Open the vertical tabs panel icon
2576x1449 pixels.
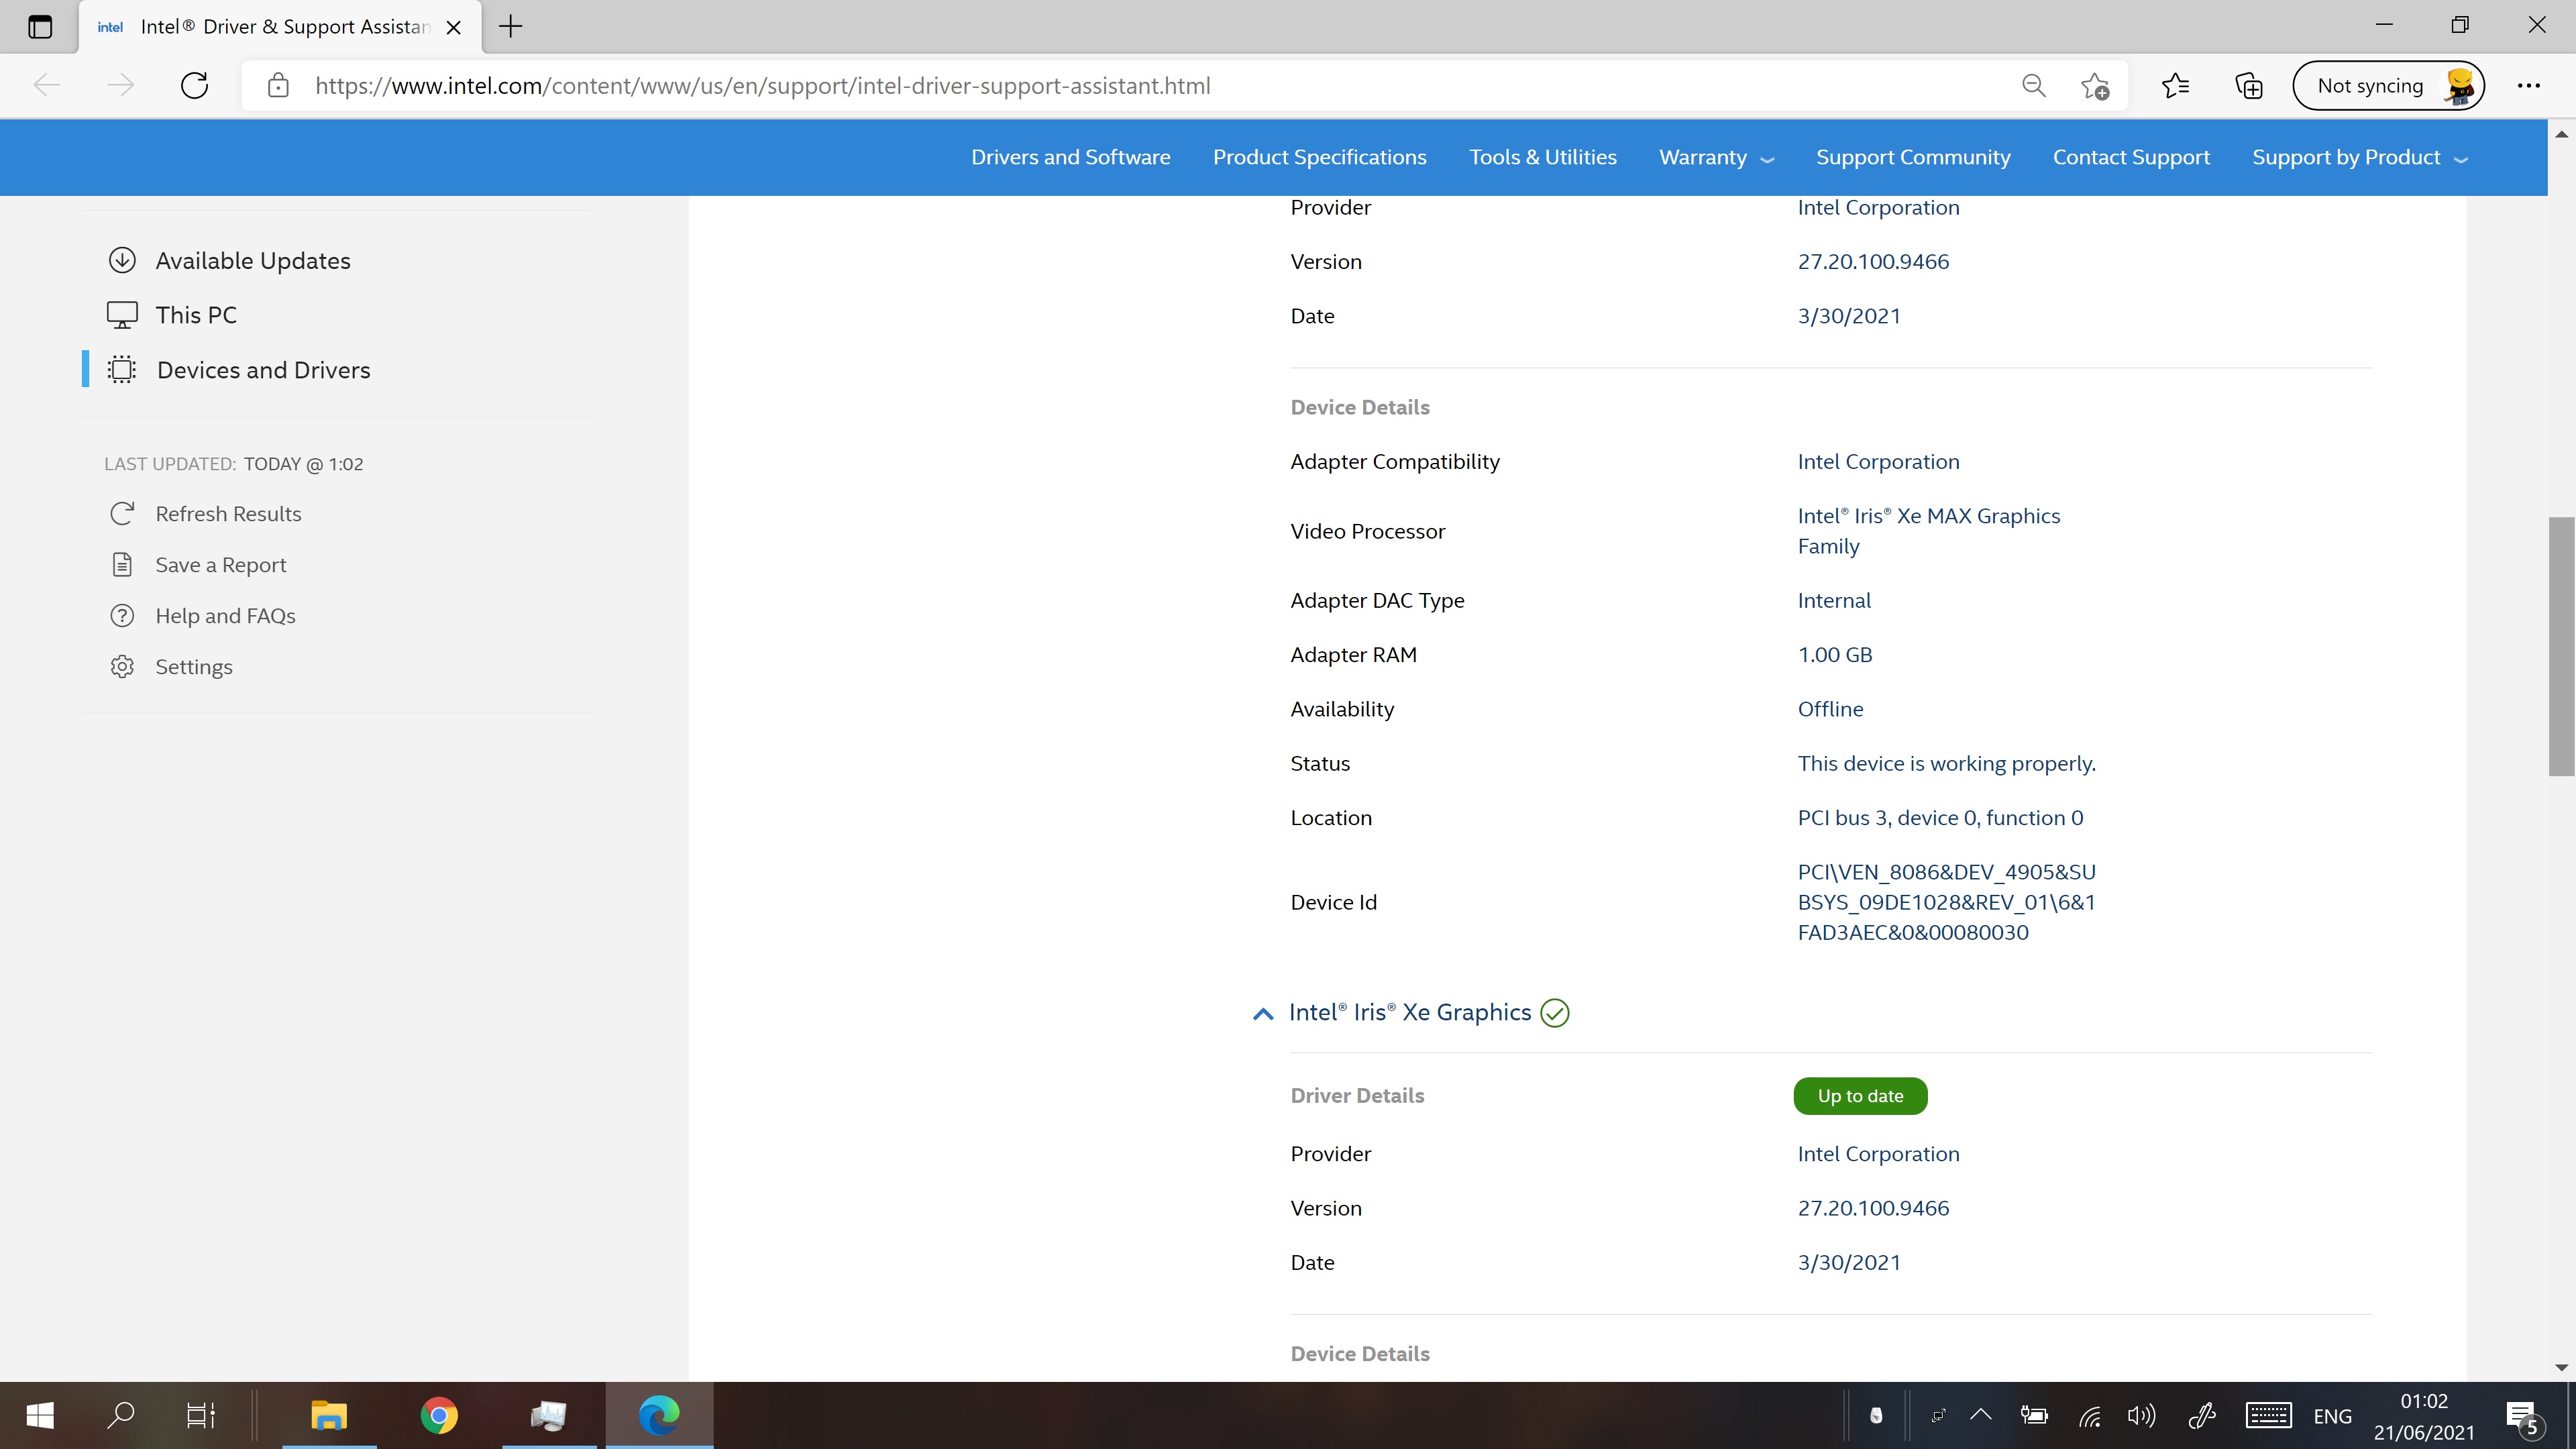pos(40,27)
